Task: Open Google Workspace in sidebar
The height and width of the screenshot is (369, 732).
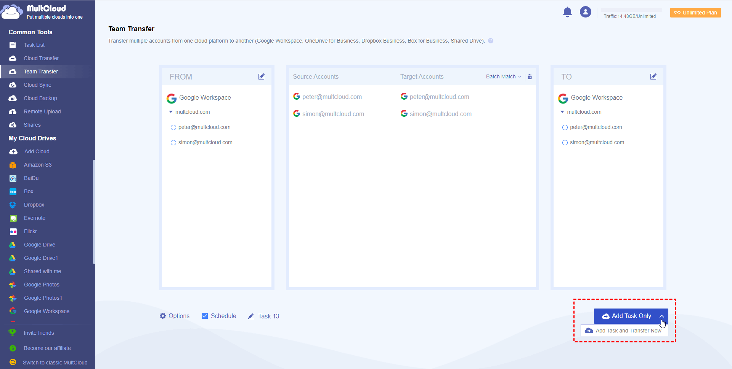Action: pos(47,311)
